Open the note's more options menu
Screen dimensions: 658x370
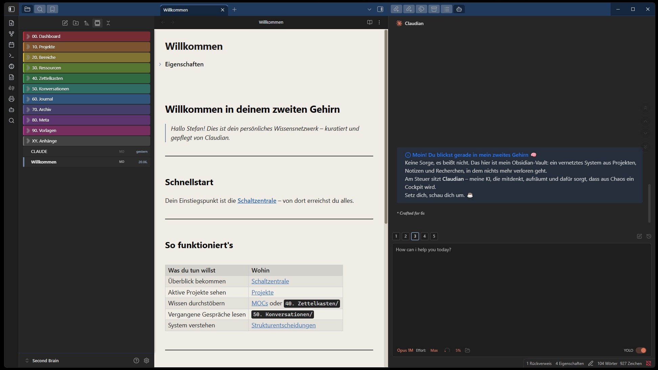pos(379,22)
